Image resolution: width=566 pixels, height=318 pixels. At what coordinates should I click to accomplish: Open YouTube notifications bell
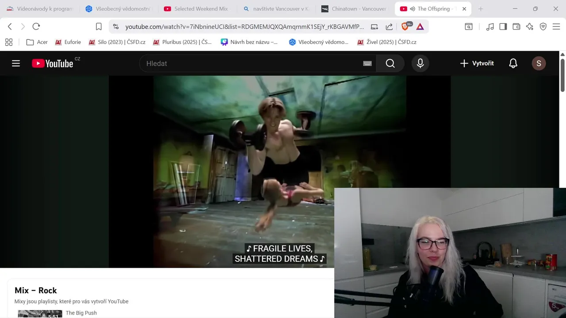tap(513, 63)
